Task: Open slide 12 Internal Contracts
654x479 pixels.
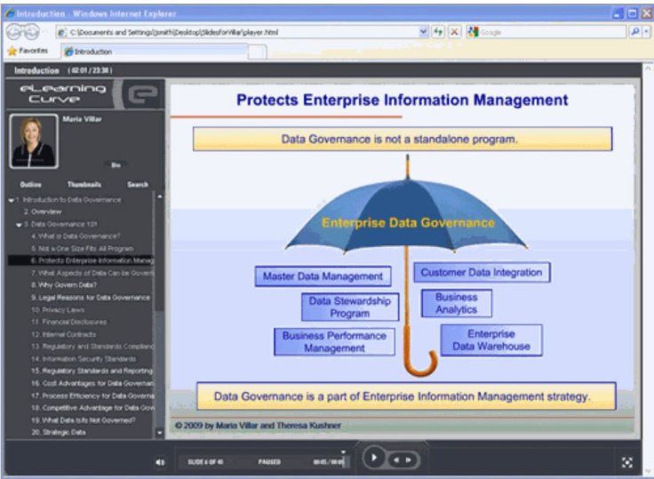Action: point(63,335)
